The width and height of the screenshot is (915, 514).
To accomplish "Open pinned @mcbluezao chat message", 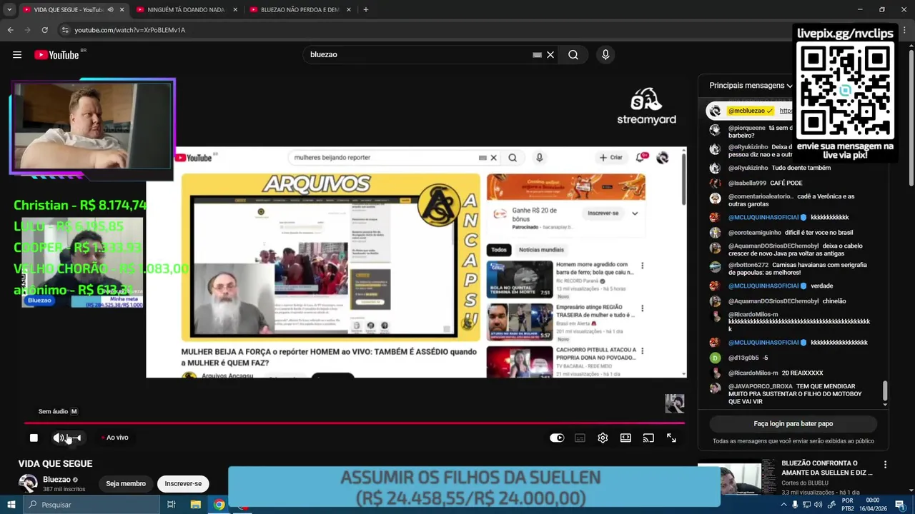I will click(x=751, y=111).
